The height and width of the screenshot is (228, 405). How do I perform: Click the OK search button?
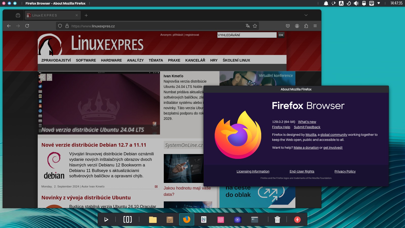281,35
